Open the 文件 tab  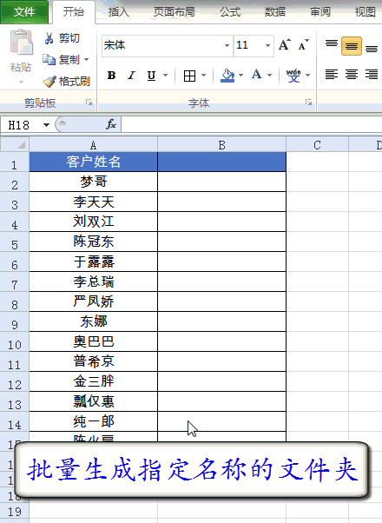pyautogui.click(x=24, y=12)
